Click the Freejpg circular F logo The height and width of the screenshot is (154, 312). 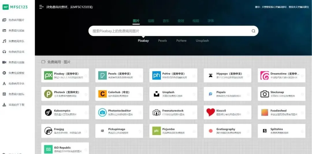pyautogui.click(x=48, y=131)
